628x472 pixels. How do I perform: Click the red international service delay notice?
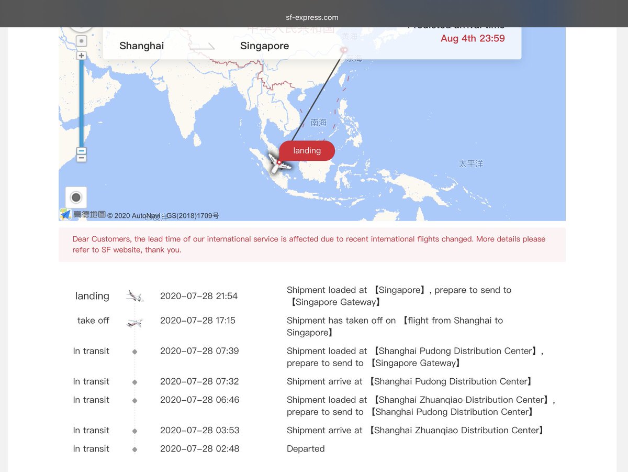(312, 245)
